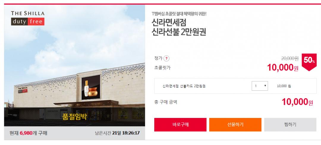This screenshot has width=321, height=145.
Task: Click the red 10,000원 초콜릿가 price
Action: pos(283,67)
